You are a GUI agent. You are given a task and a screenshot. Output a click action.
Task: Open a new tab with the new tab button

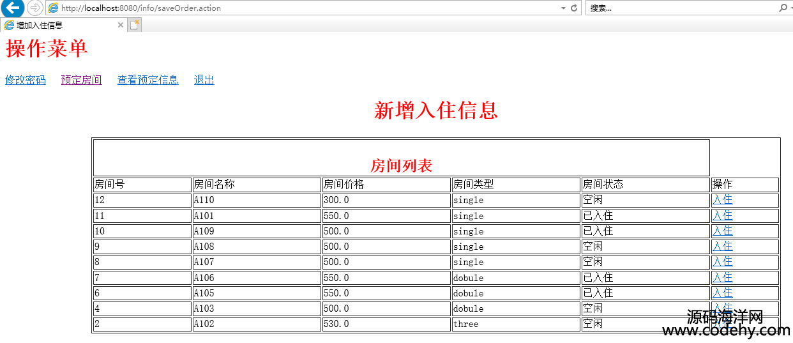tap(135, 25)
